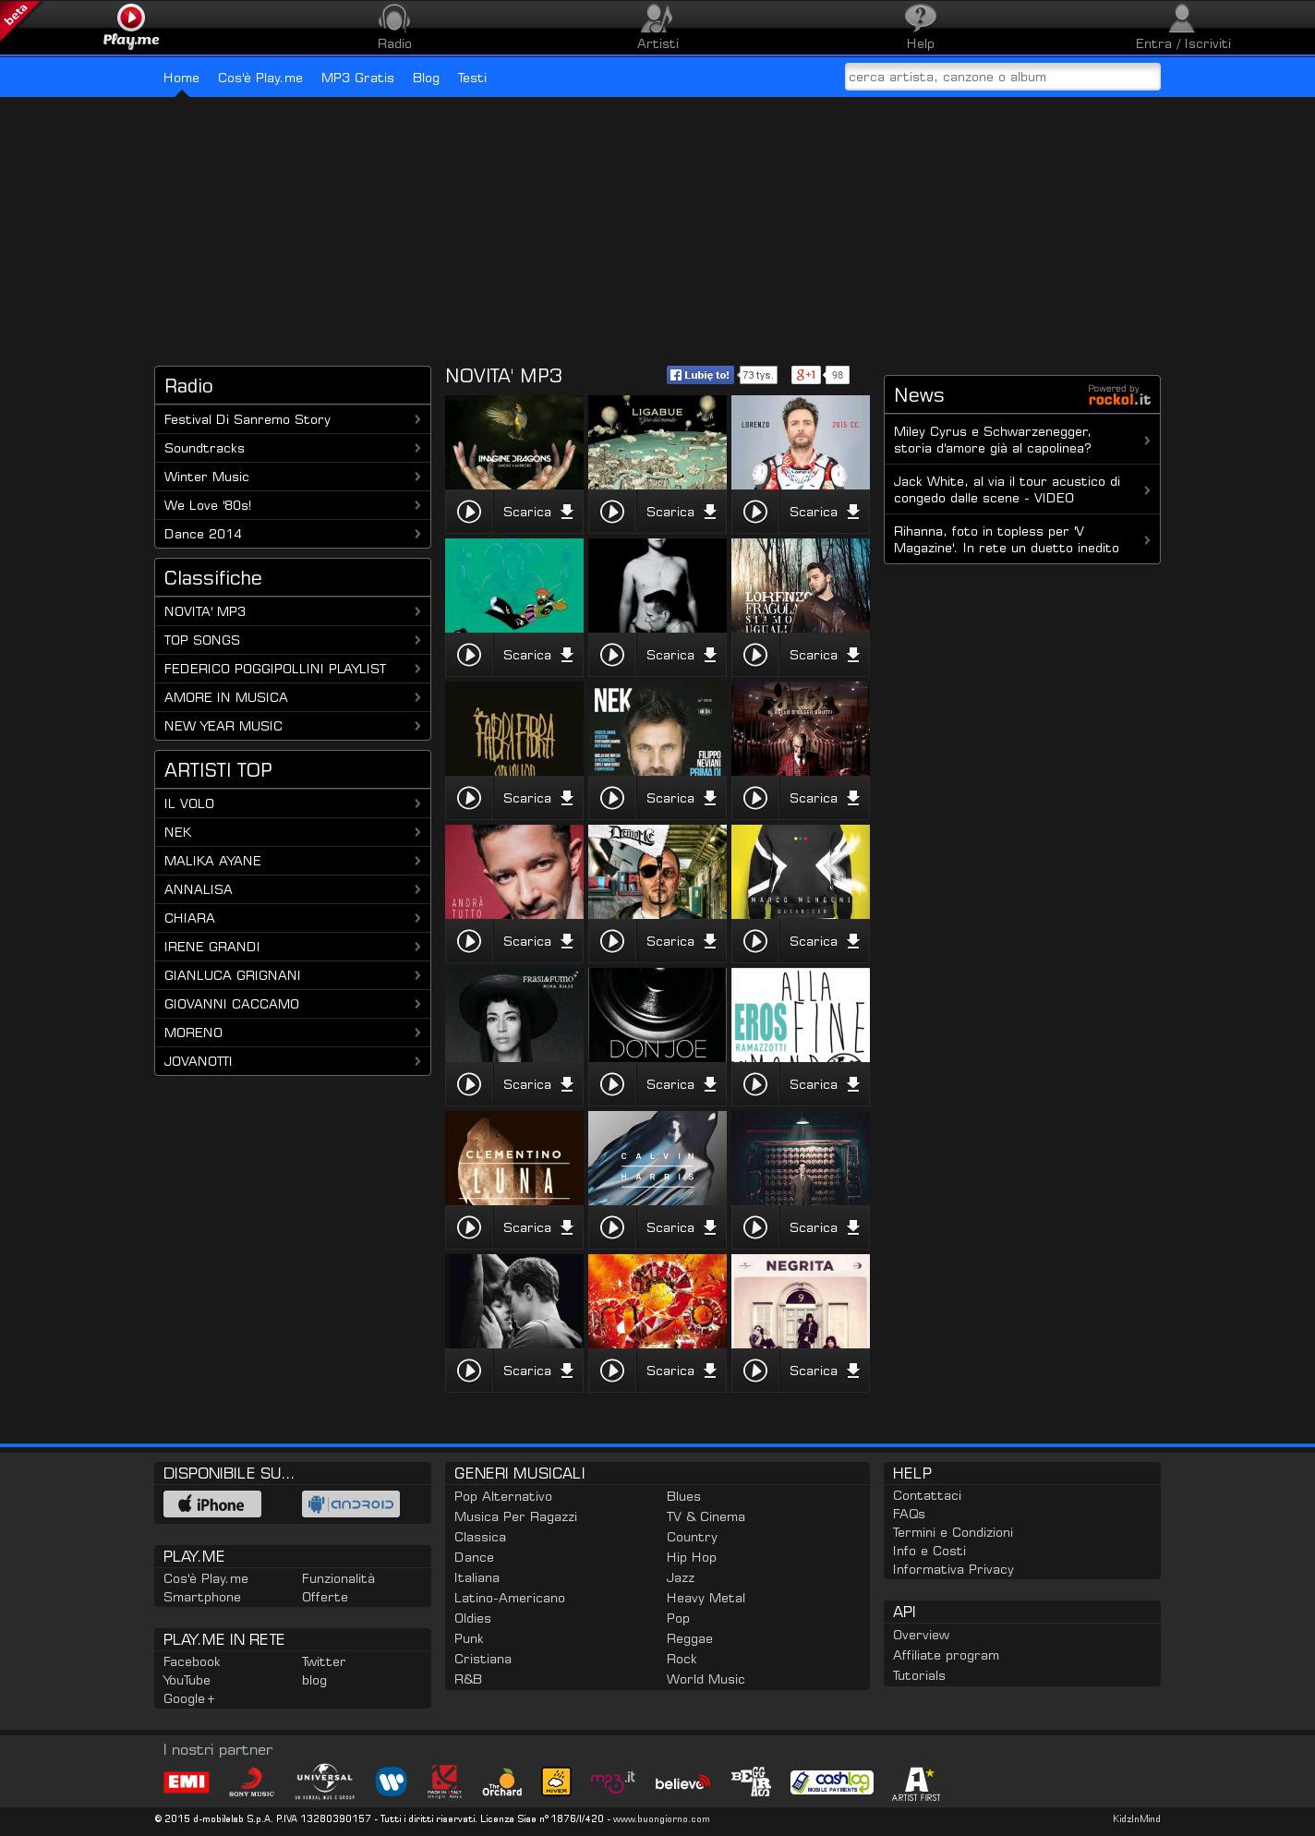Open the KidzInMind footer link

pyautogui.click(x=1136, y=1818)
